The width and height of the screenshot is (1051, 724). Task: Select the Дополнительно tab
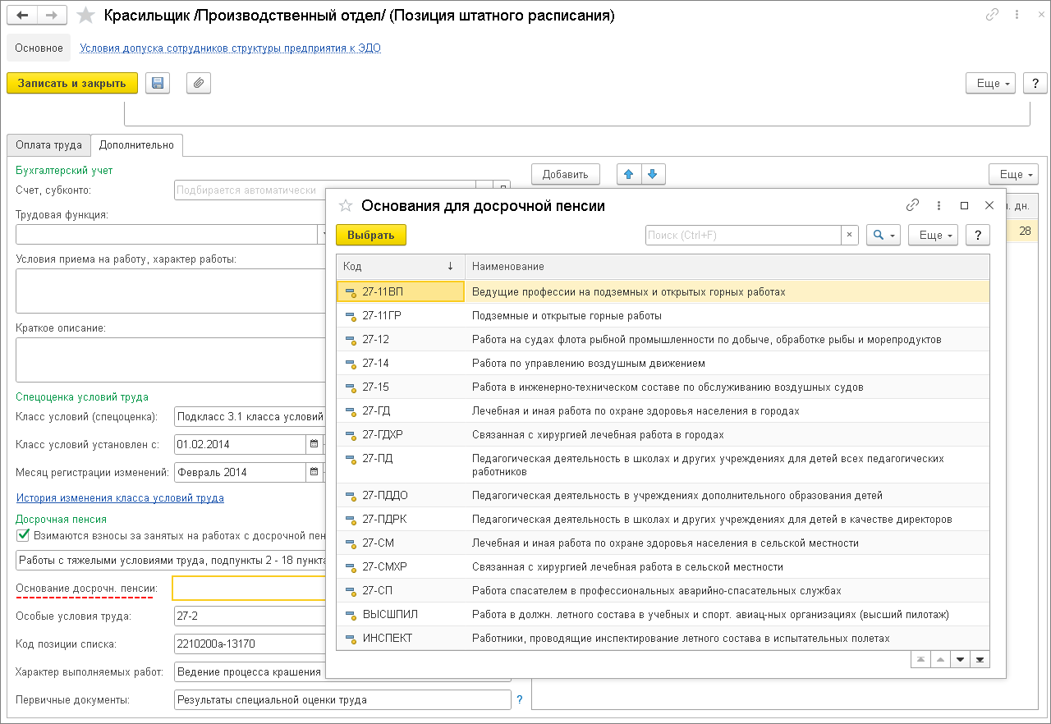pos(136,144)
